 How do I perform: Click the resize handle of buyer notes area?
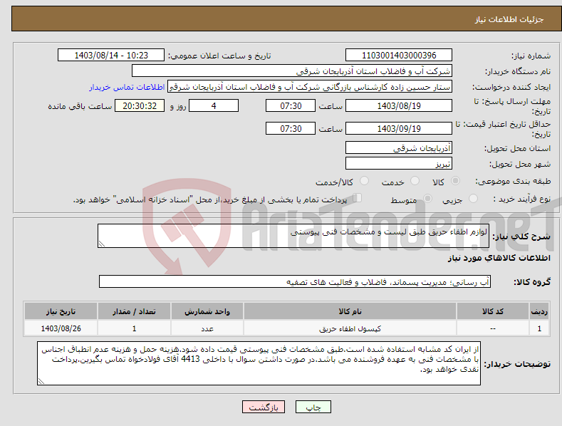[41, 381]
